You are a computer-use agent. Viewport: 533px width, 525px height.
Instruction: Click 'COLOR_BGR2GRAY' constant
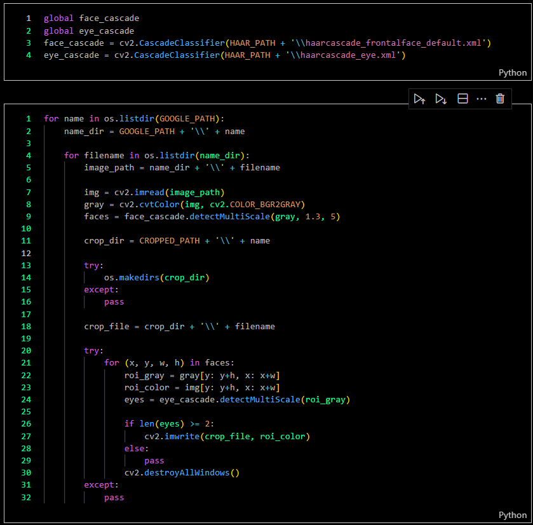pyautogui.click(x=265, y=205)
